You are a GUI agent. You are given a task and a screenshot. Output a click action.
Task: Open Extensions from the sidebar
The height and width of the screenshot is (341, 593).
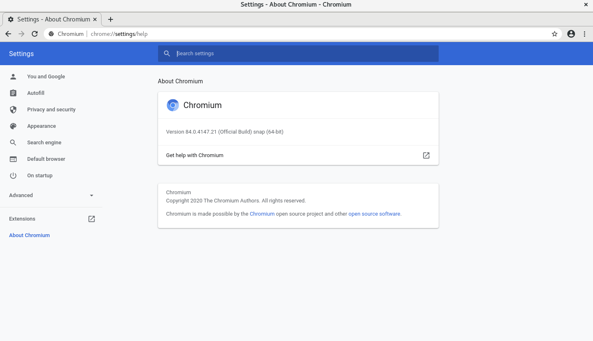[22, 219]
